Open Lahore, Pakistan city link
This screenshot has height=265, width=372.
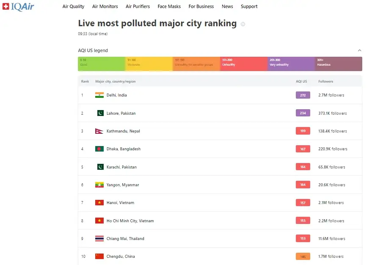pos(121,113)
